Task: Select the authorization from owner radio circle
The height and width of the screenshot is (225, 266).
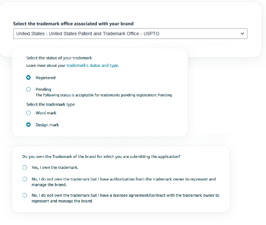Action: (25, 179)
